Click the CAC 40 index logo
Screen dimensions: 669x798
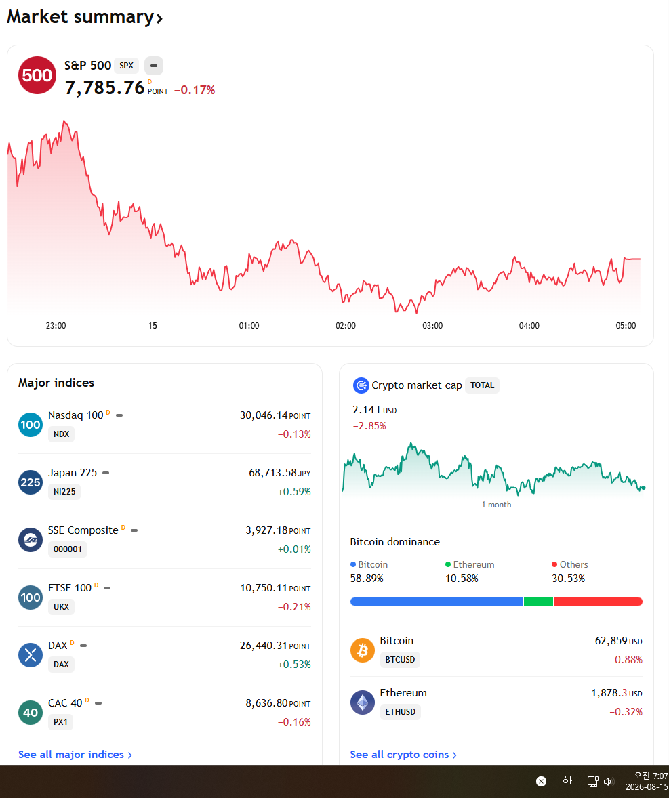31,712
